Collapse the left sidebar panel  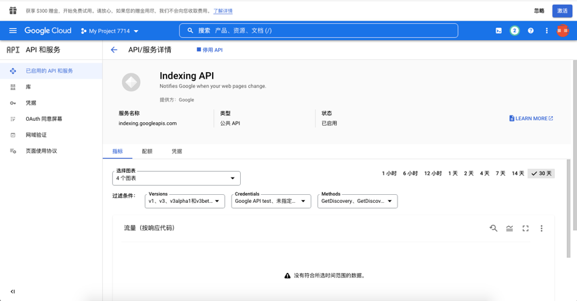coord(13,292)
